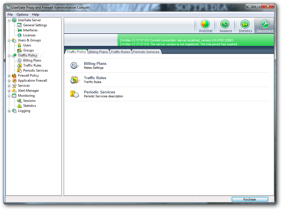Click the Alert Manager tree icon
This screenshot has width=282, height=210.
pos(14,91)
